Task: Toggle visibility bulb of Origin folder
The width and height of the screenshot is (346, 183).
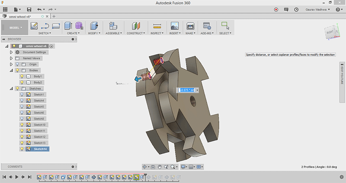Action: (17, 64)
